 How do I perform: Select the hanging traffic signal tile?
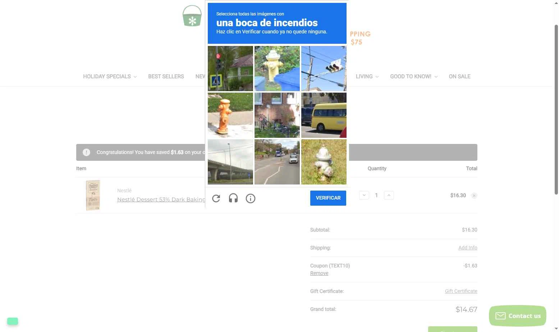pos(324,69)
